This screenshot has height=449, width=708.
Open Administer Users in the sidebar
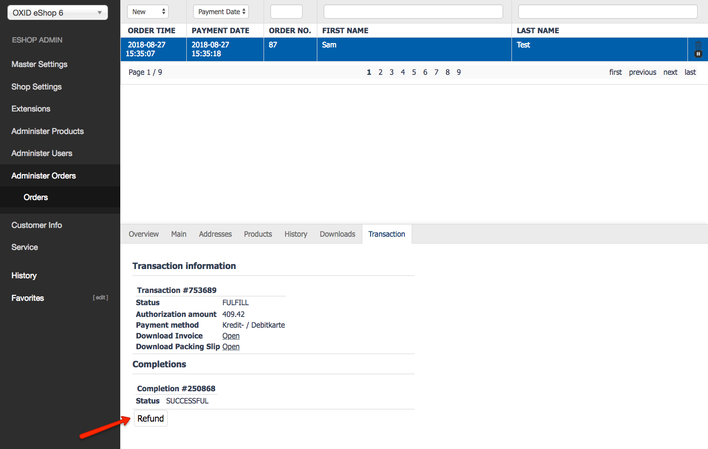[42, 153]
